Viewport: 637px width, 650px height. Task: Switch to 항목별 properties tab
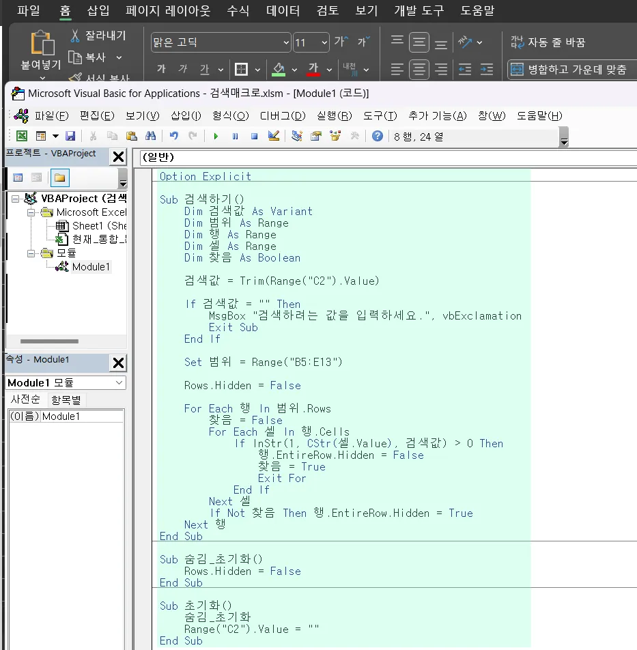coord(66,400)
